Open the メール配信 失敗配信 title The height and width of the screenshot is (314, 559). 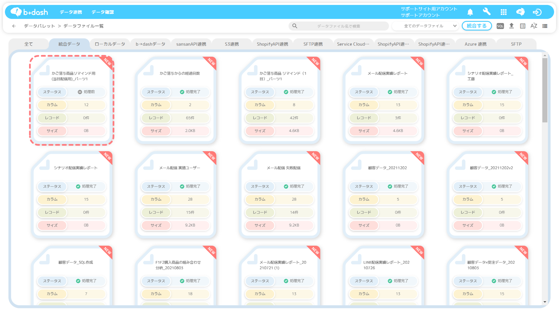(x=283, y=168)
